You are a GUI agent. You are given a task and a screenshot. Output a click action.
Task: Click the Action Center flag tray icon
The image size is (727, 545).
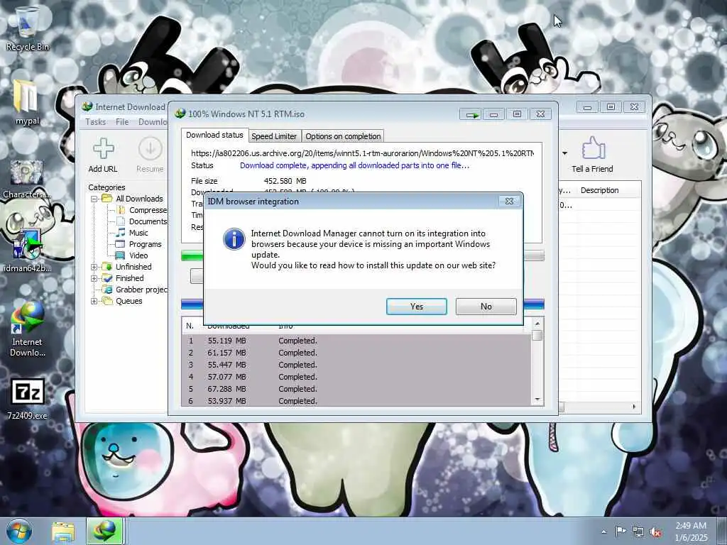621,532
